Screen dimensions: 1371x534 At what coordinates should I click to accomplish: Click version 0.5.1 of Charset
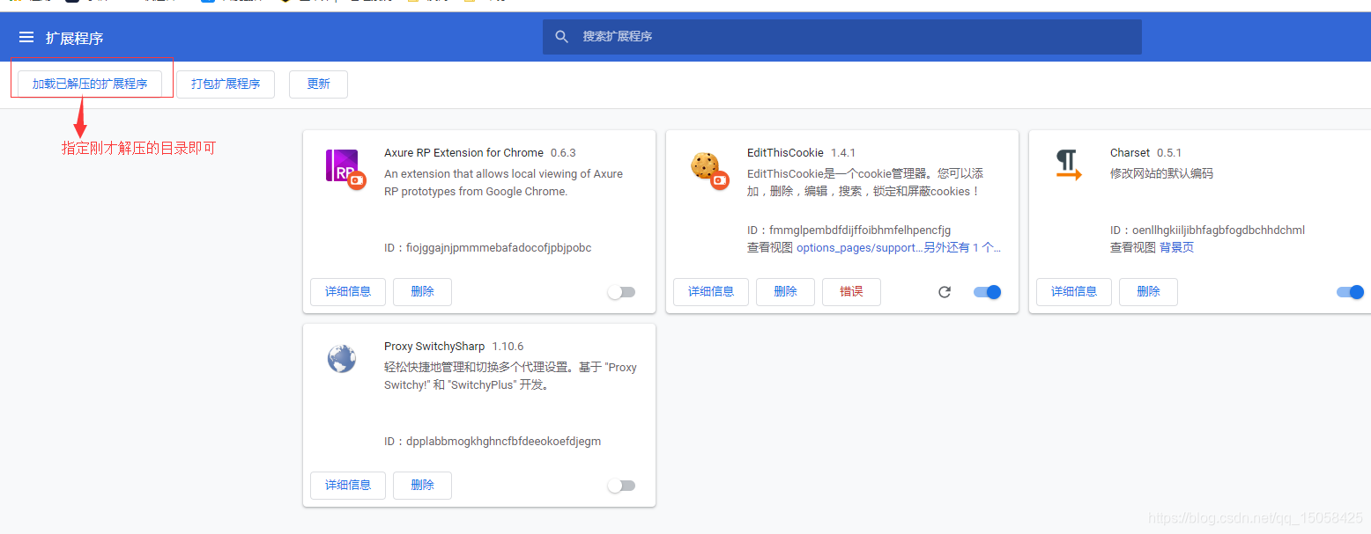(x=1169, y=153)
